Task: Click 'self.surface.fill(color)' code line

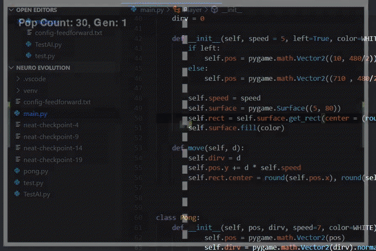Action: (x=236, y=128)
